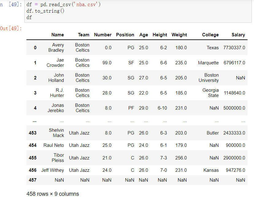Viewport: 254px width, 197px height.
Task: Click the Marquette college cell
Action: click(x=208, y=63)
